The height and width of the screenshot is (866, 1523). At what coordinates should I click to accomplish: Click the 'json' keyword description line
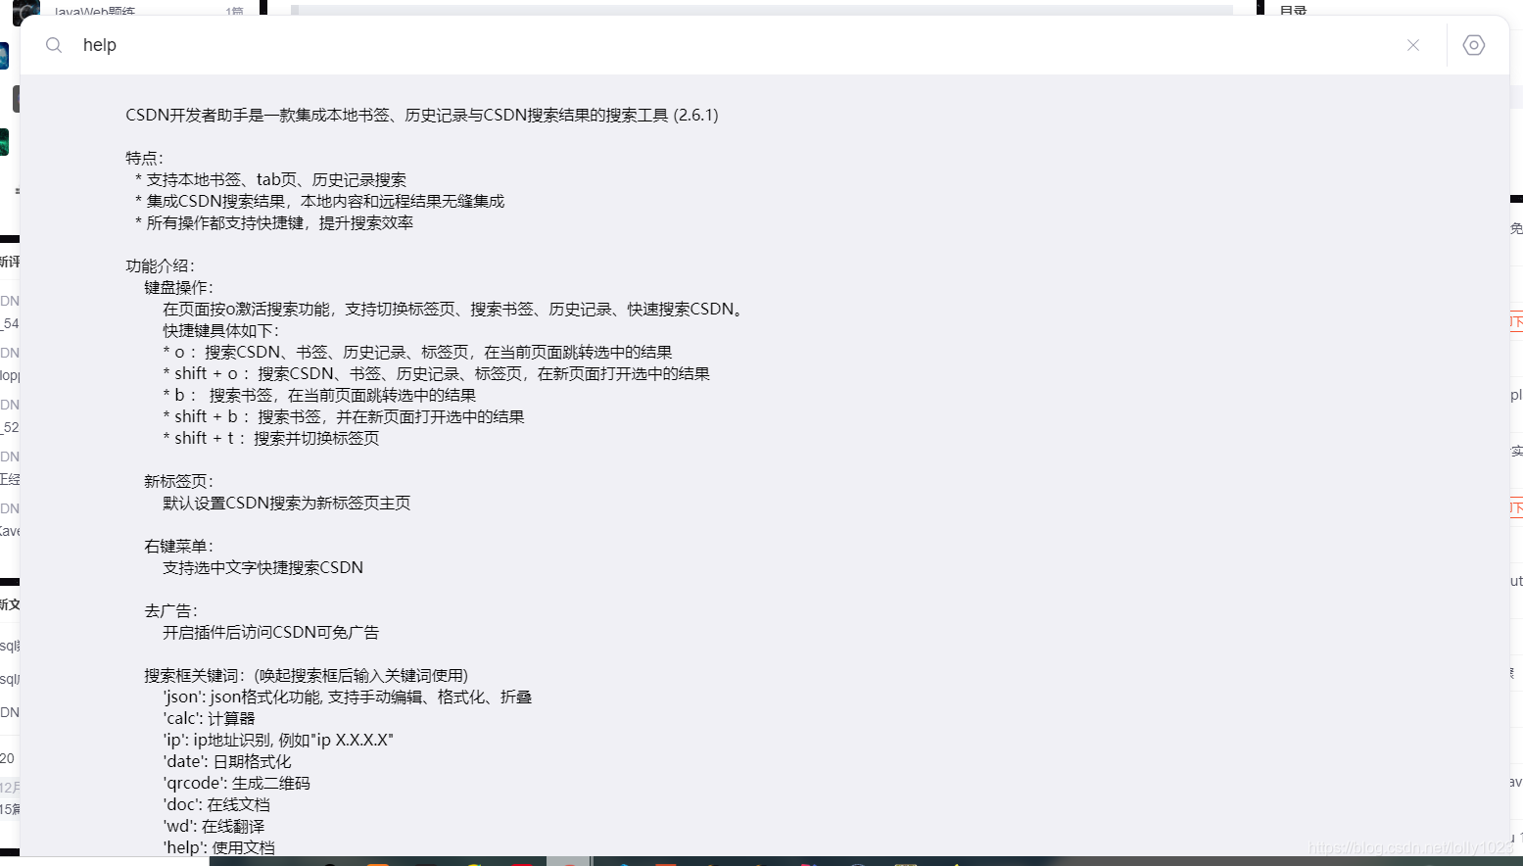click(x=348, y=698)
